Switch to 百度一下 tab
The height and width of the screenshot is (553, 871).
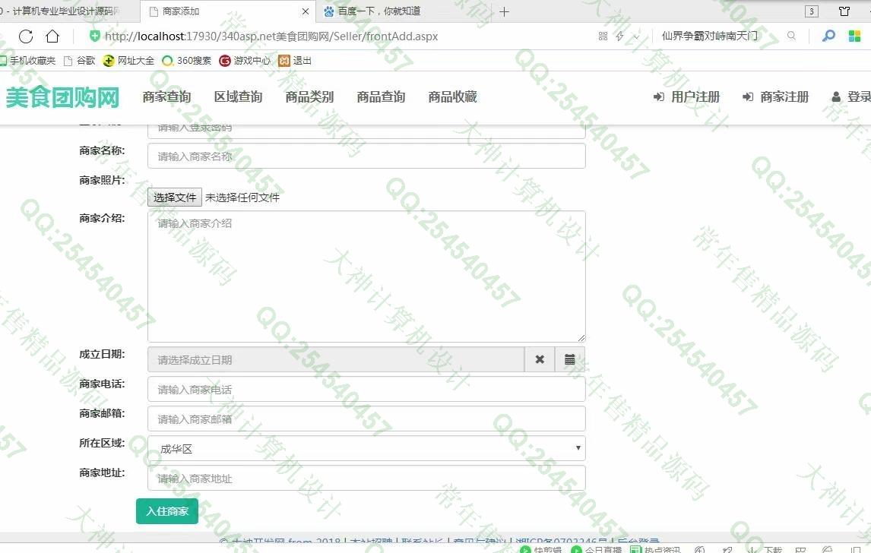[380, 11]
